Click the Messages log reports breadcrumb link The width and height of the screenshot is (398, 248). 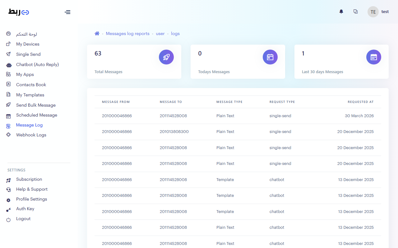tap(127, 33)
